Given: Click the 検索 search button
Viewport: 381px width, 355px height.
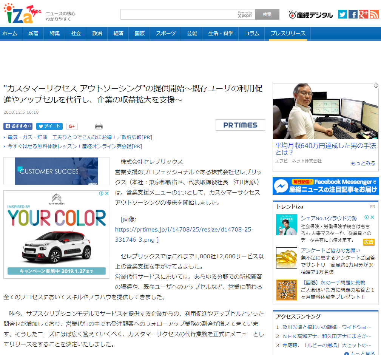Looking at the screenshot, I should 267,14.
